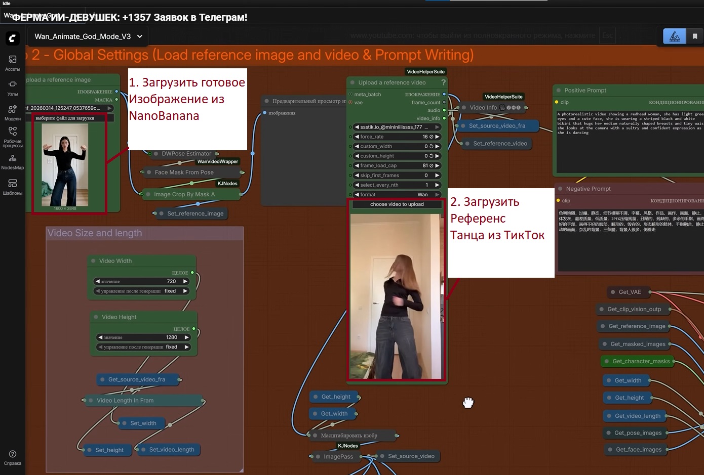Click the выберите файл для загрузки button
The image size is (704, 475).
(70, 118)
